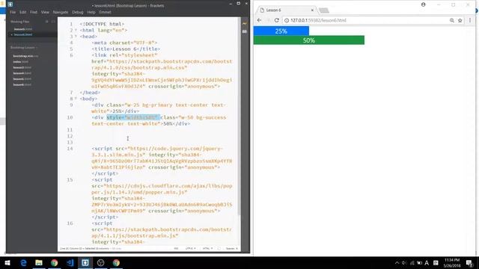Open the UTF-8 encoding dropdown in status bar
Viewport: 479px width, 269px height.
191,249
